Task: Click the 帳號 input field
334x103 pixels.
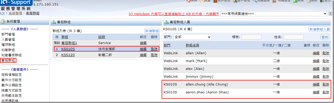Action: [x=252, y=37]
